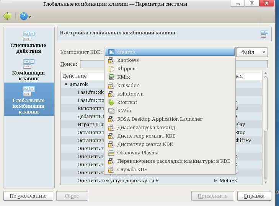Click Служба KDE icon
The height and width of the screenshot is (206, 279).
click(x=111, y=170)
